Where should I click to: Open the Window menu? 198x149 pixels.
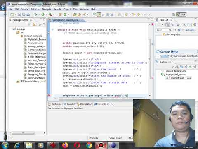tap(84, 9)
